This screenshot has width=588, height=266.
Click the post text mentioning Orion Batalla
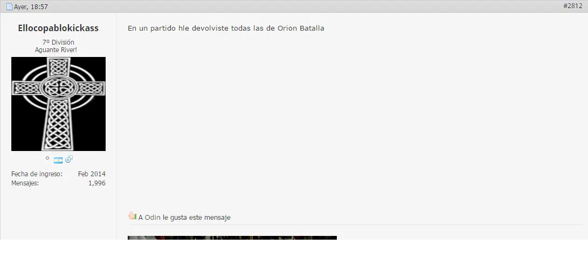click(226, 28)
